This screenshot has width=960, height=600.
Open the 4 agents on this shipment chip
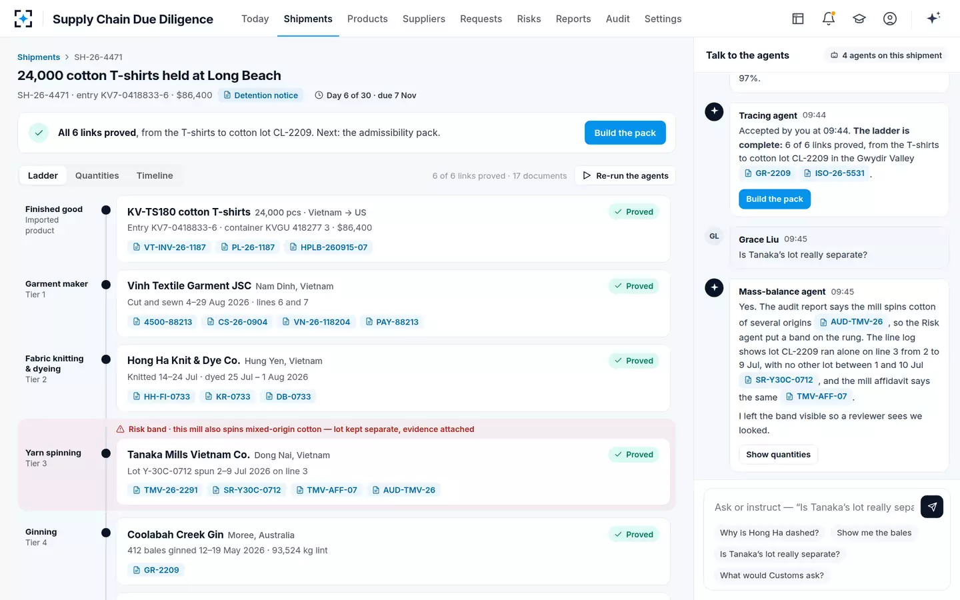pos(886,55)
